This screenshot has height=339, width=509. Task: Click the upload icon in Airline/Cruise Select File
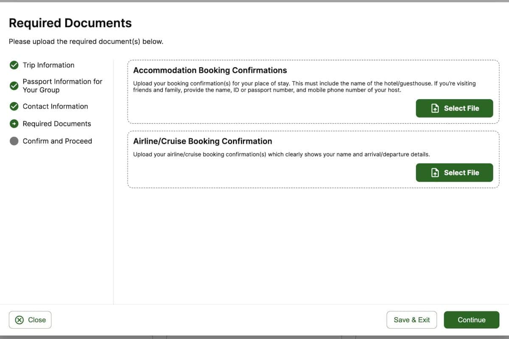pyautogui.click(x=435, y=173)
